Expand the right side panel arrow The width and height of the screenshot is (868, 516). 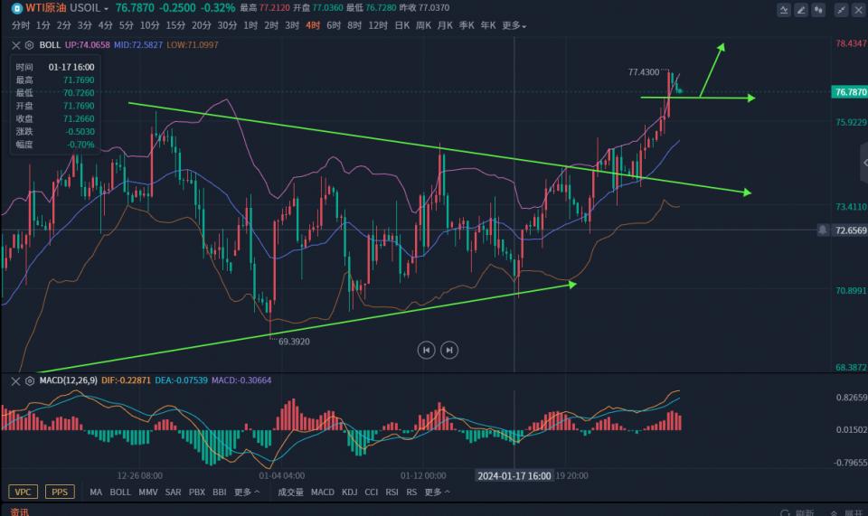(864, 163)
